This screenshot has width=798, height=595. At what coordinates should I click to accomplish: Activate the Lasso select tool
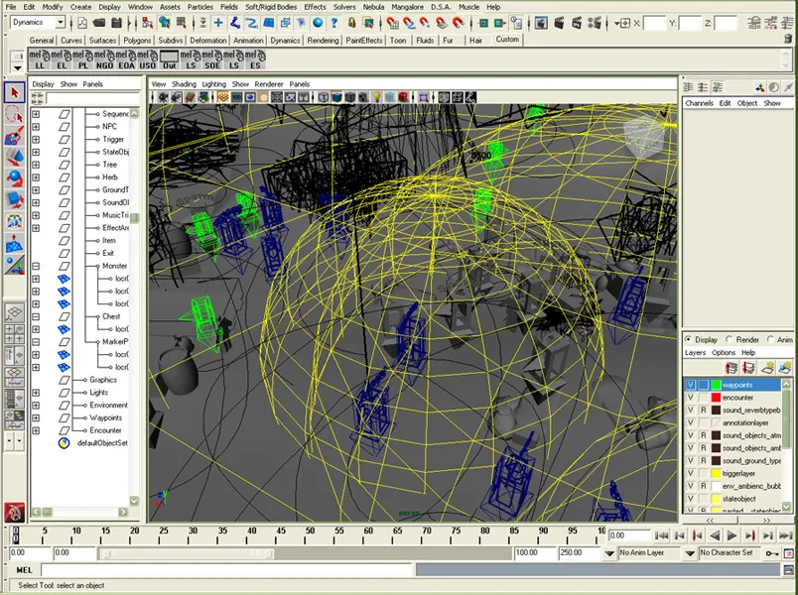pos(14,115)
